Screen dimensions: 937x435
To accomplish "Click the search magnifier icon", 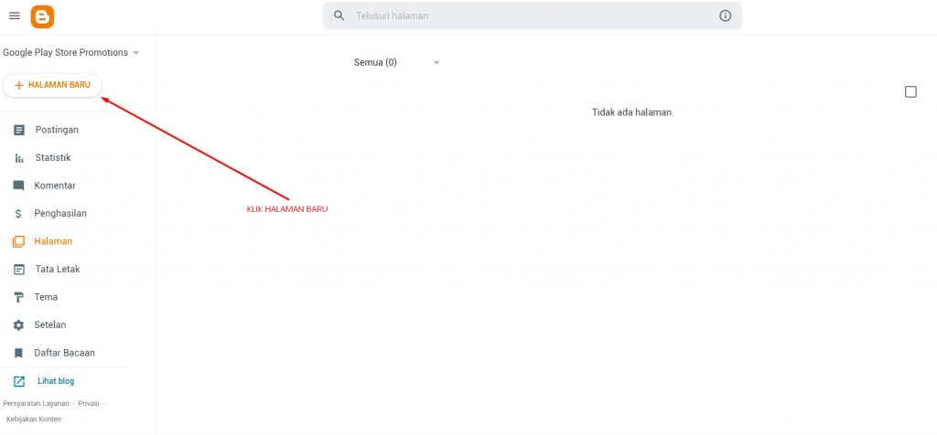I will click(x=339, y=16).
